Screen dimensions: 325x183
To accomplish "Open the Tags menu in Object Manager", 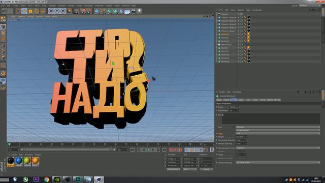I will 248,10.
